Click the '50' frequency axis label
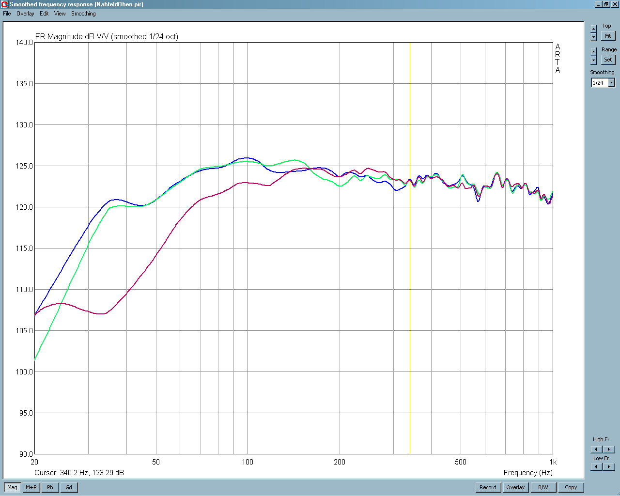Image resolution: width=620 pixels, height=496 pixels. (156, 462)
